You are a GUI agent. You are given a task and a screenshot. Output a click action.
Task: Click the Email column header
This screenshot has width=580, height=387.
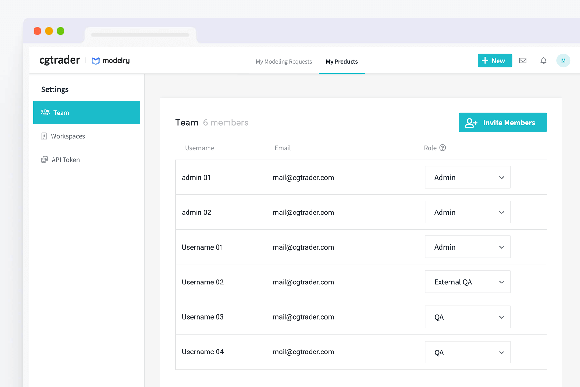point(283,148)
